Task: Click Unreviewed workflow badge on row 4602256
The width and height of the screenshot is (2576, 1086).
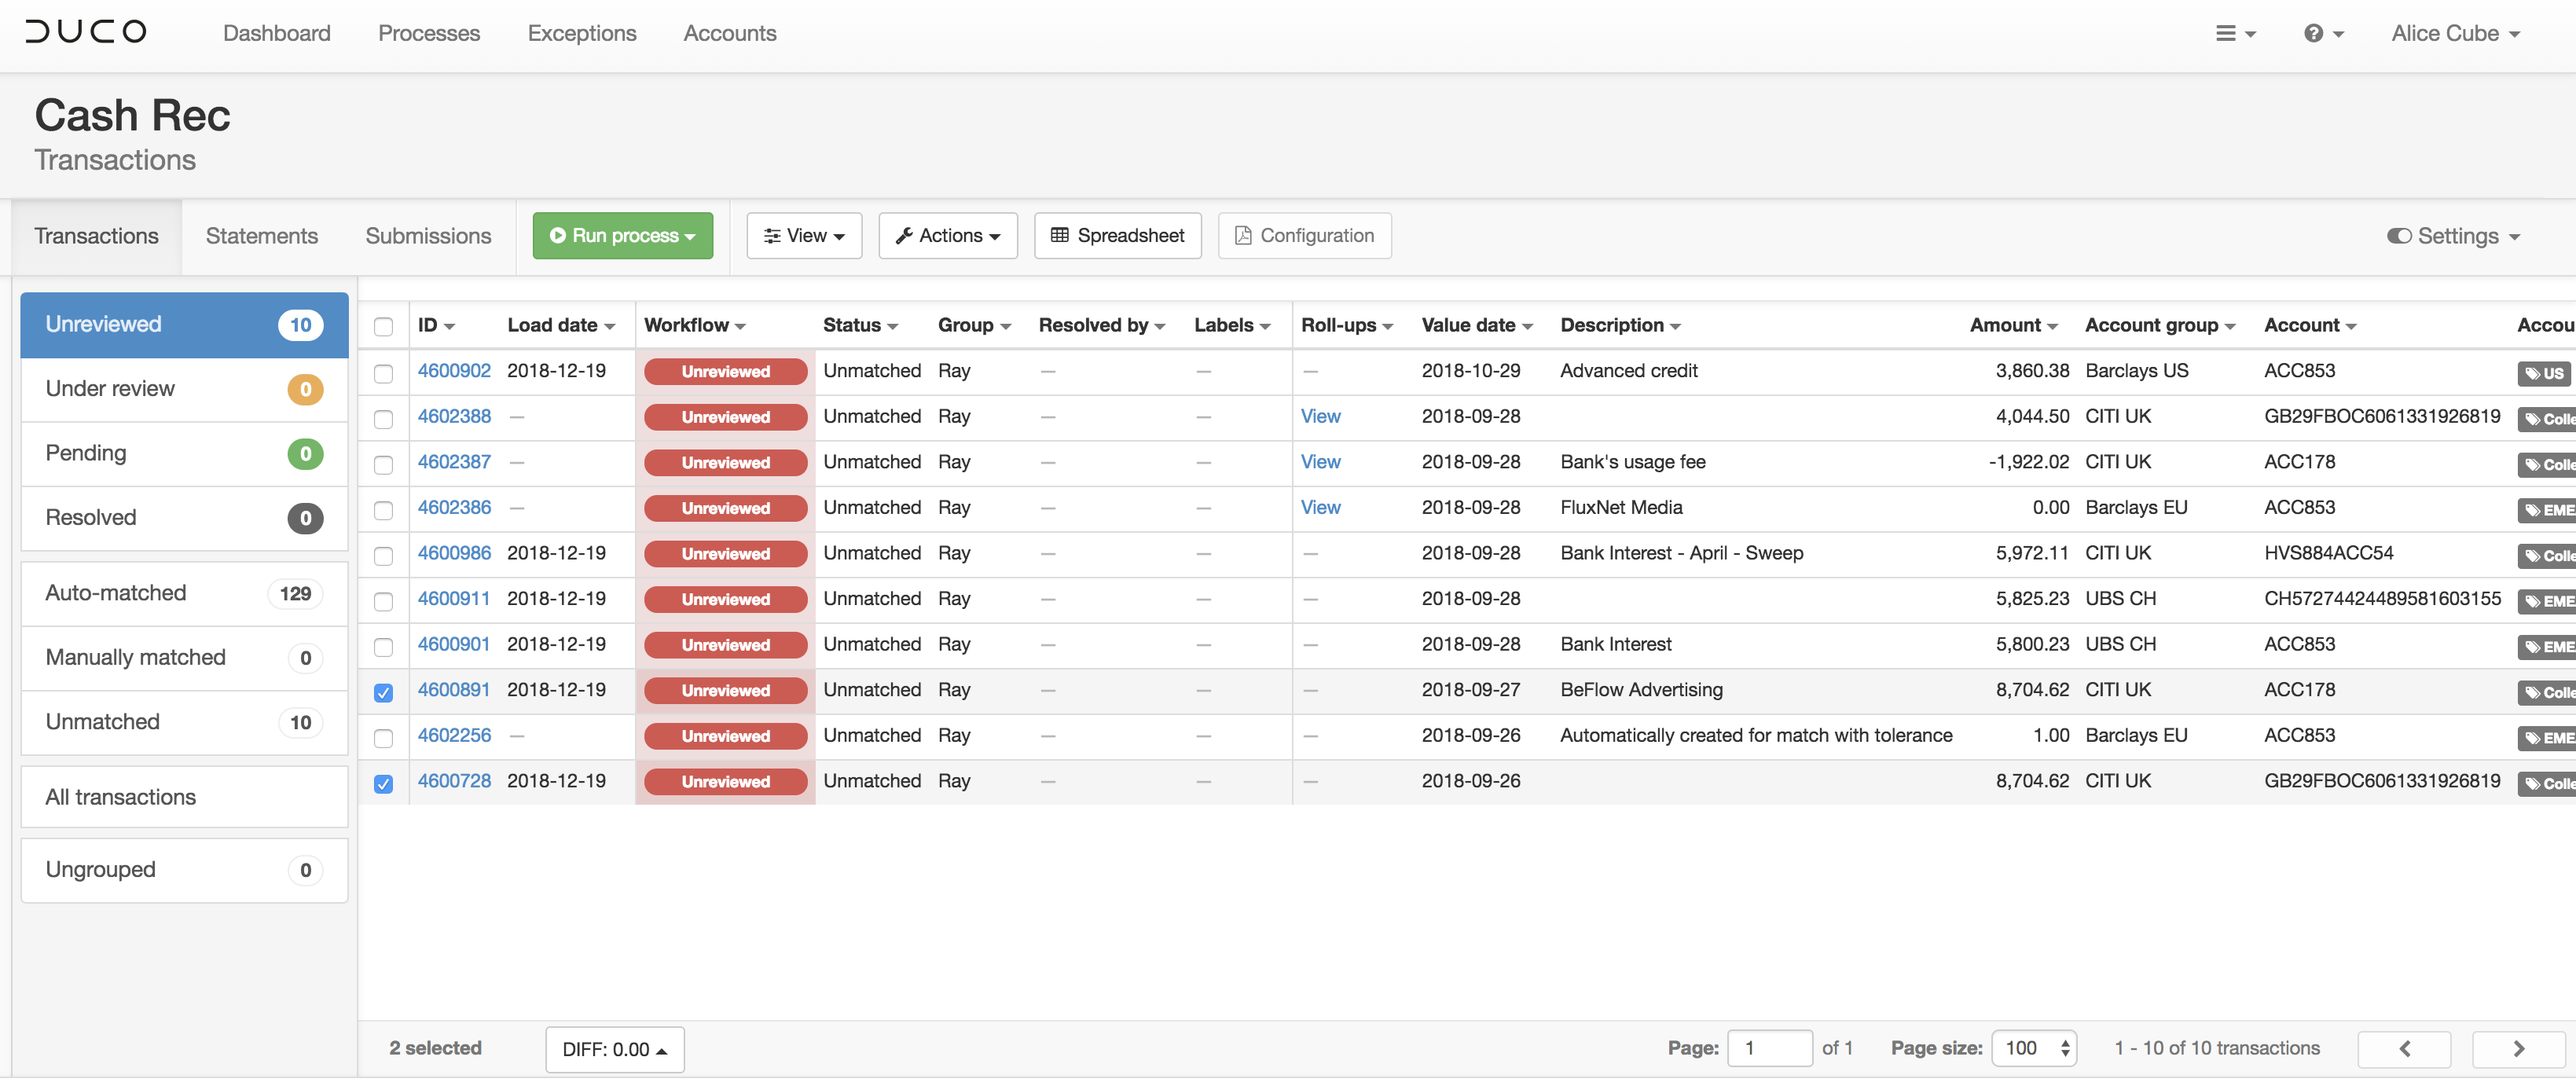Action: 725,737
